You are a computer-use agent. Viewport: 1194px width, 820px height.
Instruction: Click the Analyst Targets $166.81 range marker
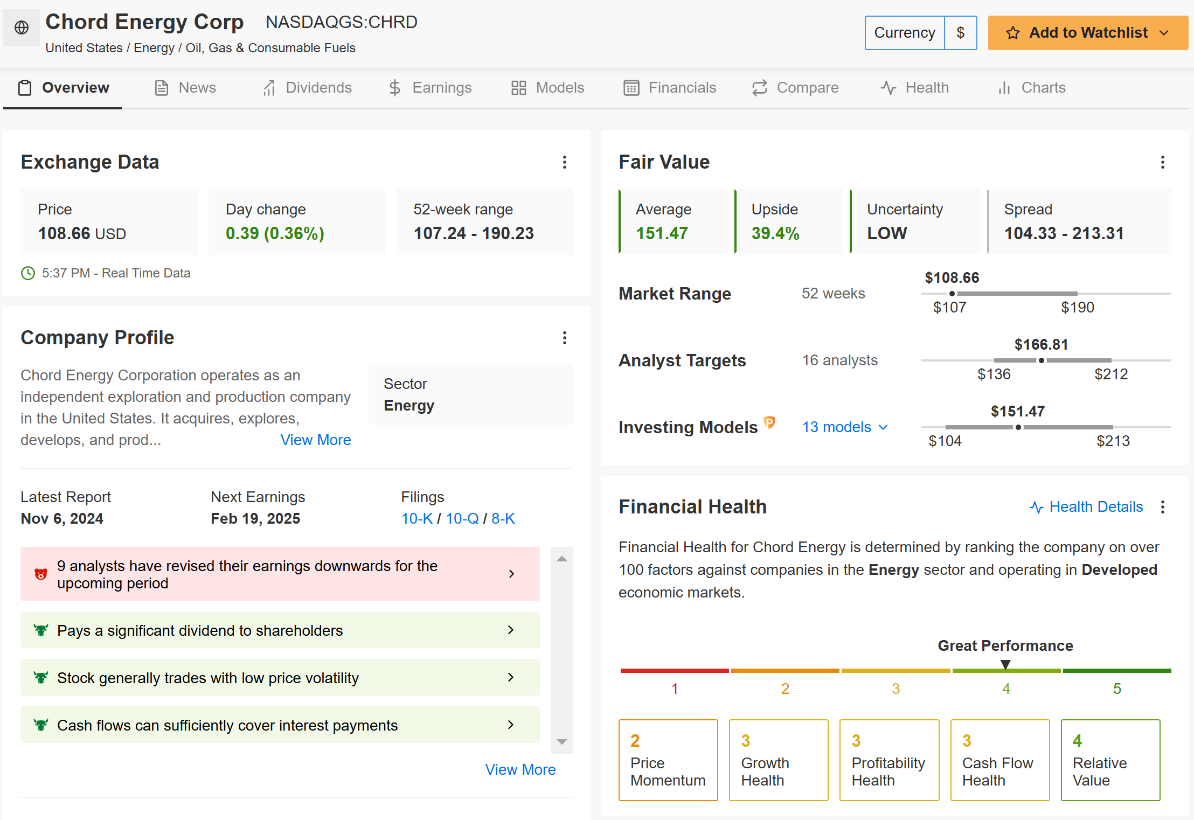point(1041,360)
